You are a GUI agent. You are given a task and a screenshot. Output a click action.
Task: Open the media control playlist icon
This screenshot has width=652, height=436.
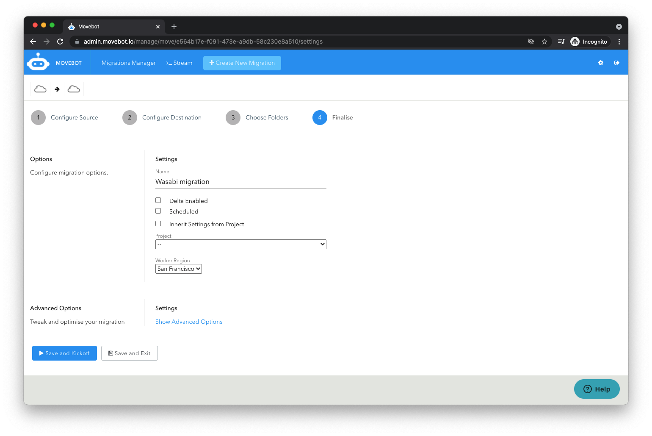tap(561, 42)
